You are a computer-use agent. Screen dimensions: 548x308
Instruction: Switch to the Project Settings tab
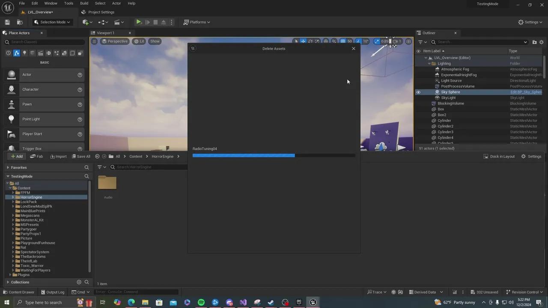(x=98, y=12)
